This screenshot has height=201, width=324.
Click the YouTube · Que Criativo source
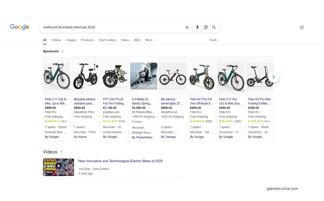(94, 169)
